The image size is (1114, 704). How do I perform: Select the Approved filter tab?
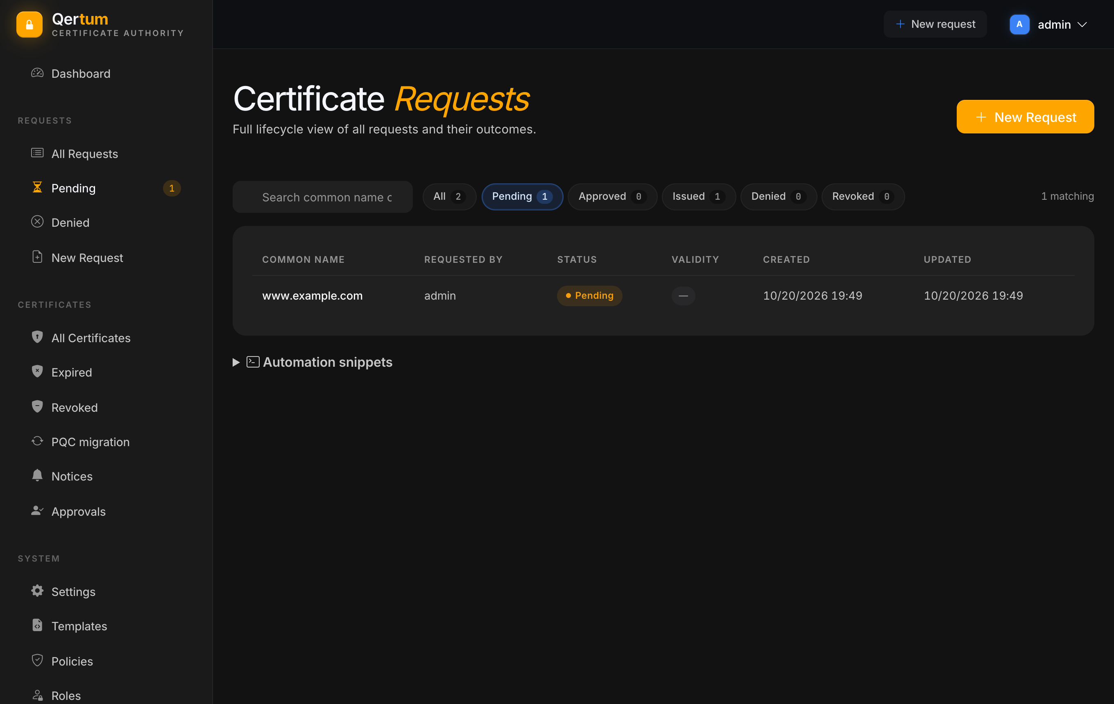click(613, 196)
